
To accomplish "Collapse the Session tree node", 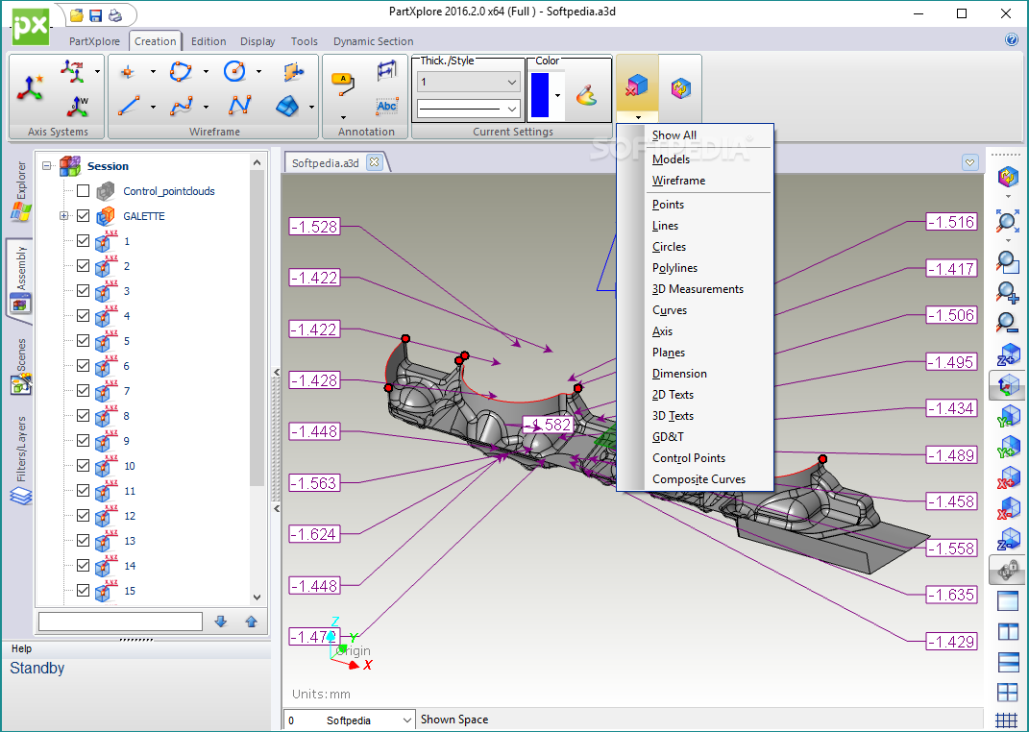I will coord(46,166).
